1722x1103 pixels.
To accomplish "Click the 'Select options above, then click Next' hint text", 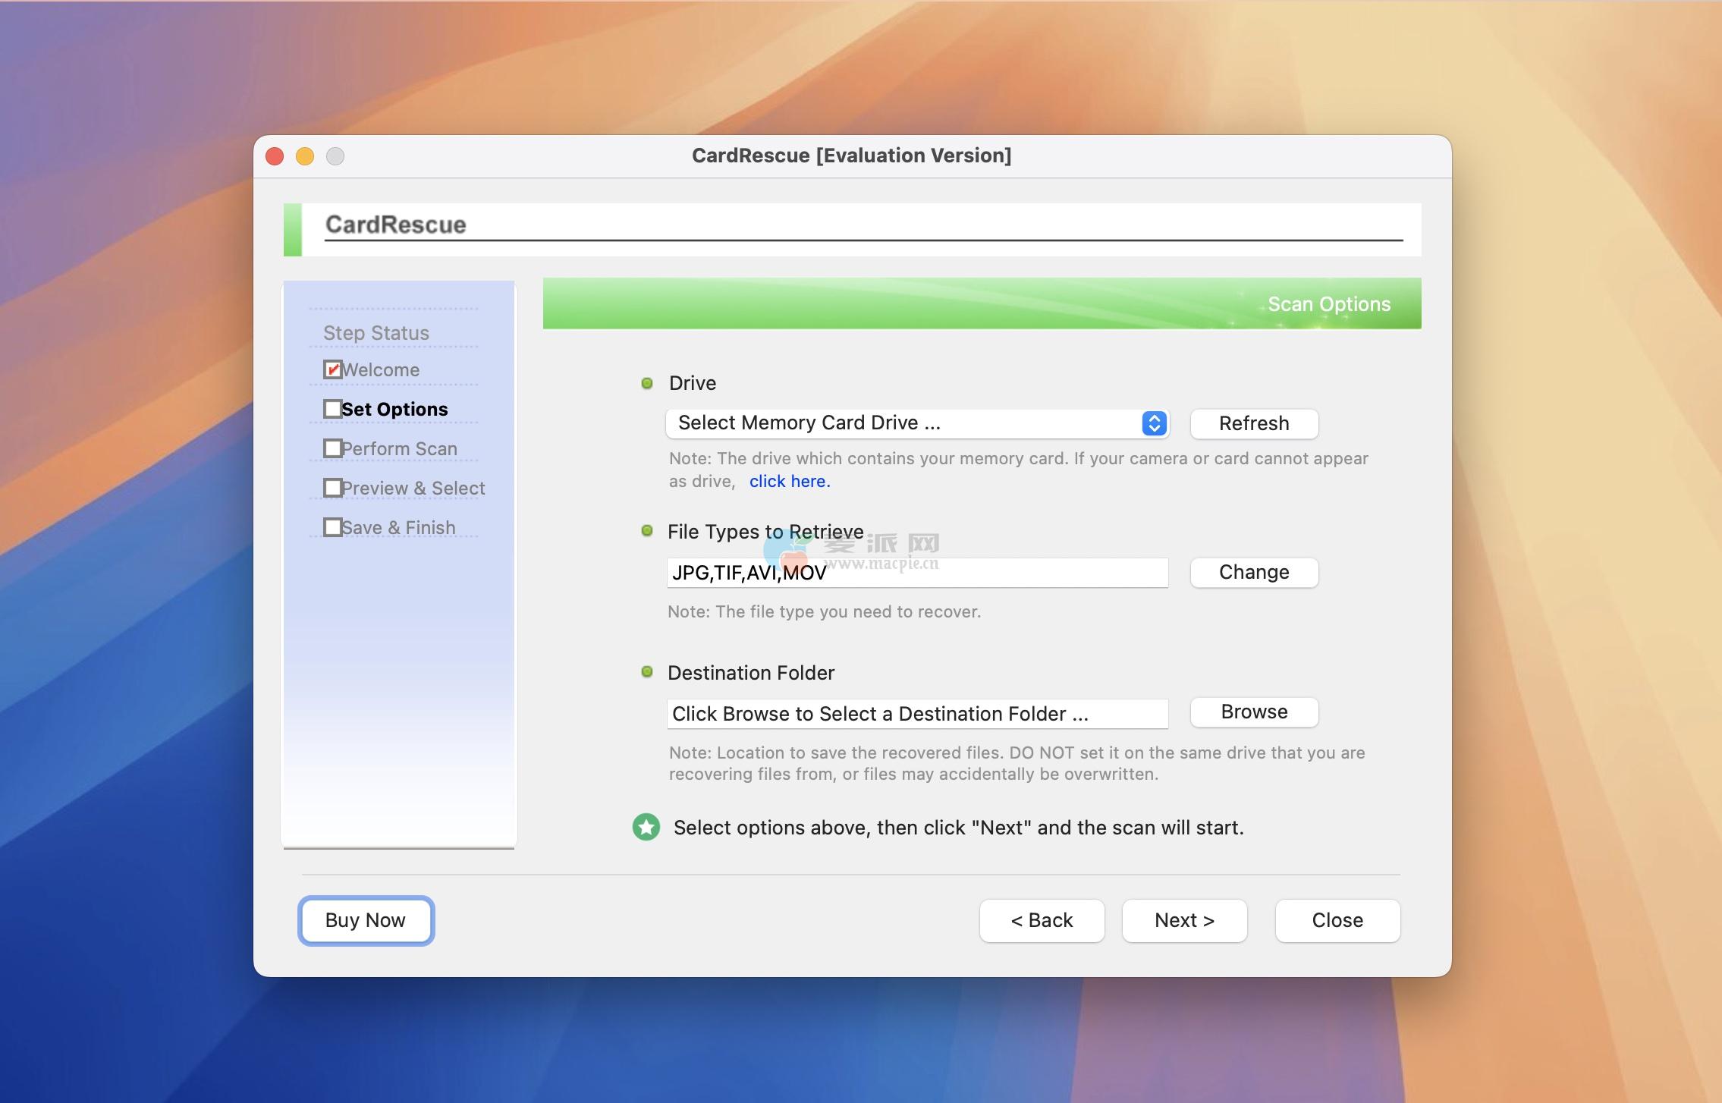I will [959, 828].
